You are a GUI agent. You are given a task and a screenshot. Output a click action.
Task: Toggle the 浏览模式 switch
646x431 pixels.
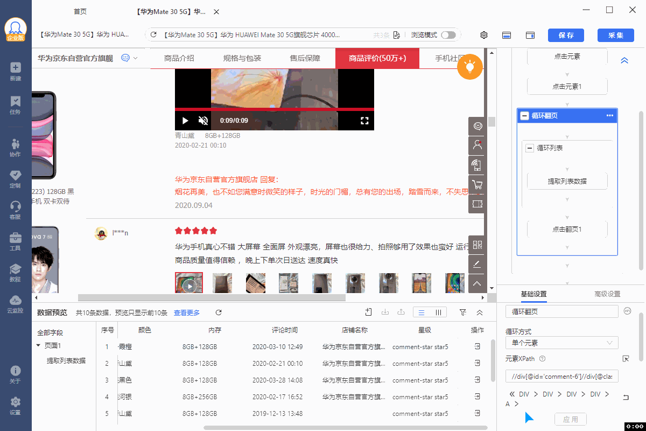(x=448, y=35)
